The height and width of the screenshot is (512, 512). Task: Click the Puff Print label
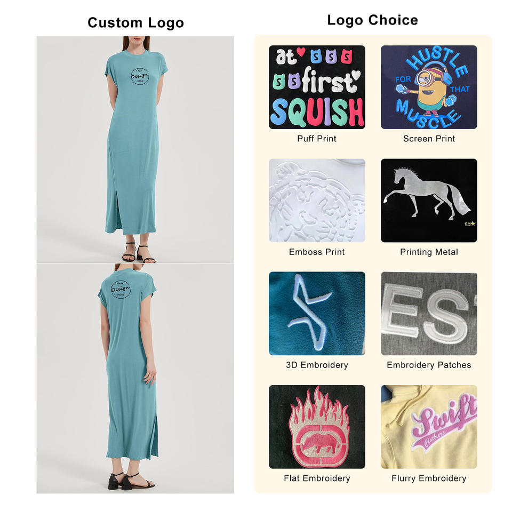[317, 139]
